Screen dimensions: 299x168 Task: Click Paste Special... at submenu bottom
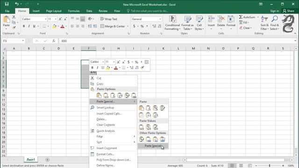pos(153,146)
